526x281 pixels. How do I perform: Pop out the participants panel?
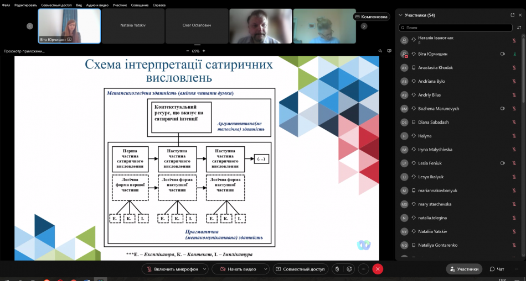(512, 15)
